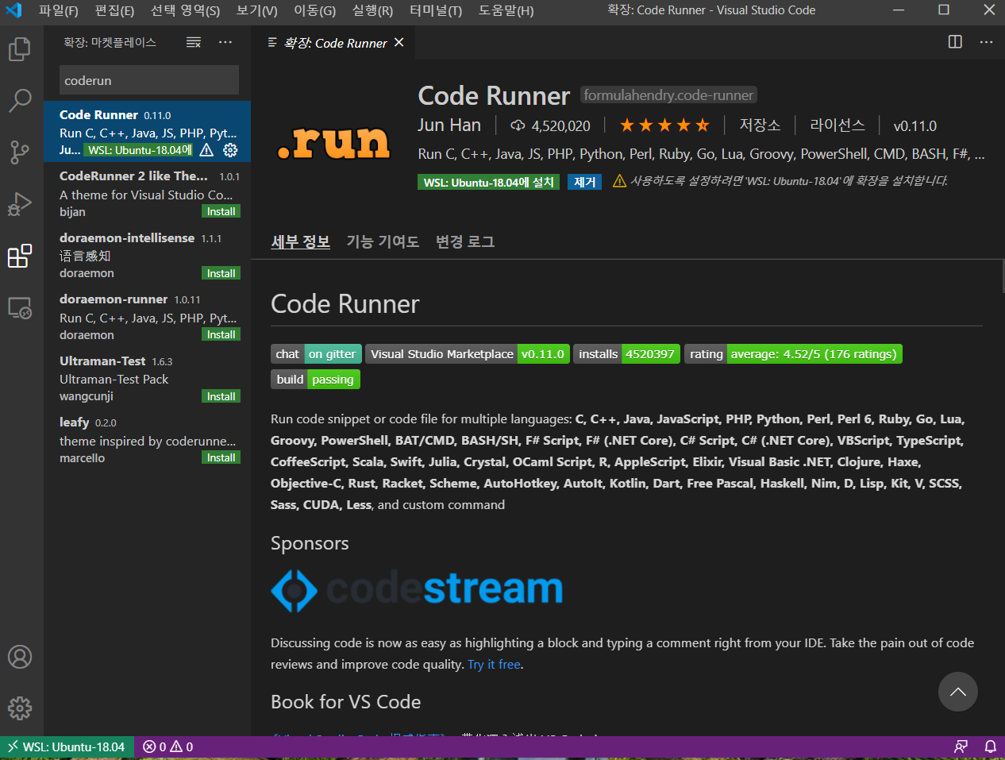The height and width of the screenshot is (760, 1005).
Task: Open Code Runner list item manage gear
Action: (230, 150)
